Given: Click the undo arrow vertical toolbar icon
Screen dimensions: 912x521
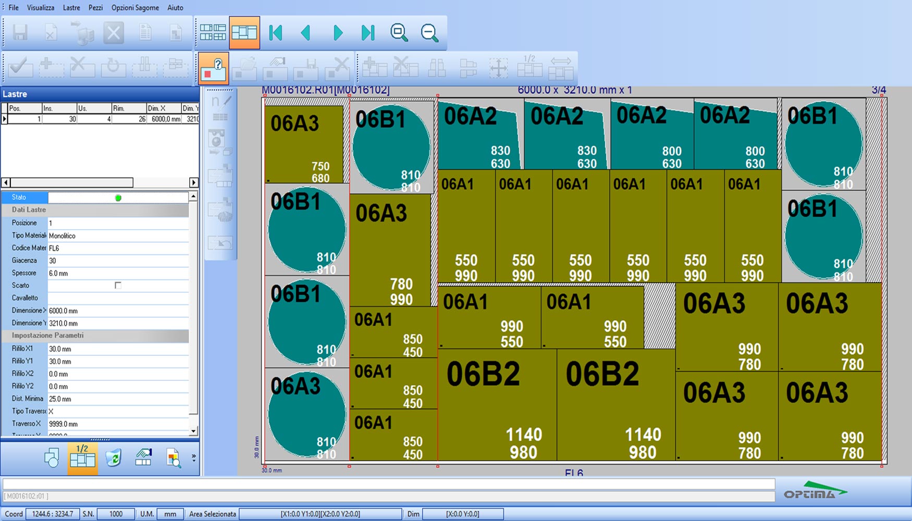Looking at the screenshot, I should click(x=220, y=243).
